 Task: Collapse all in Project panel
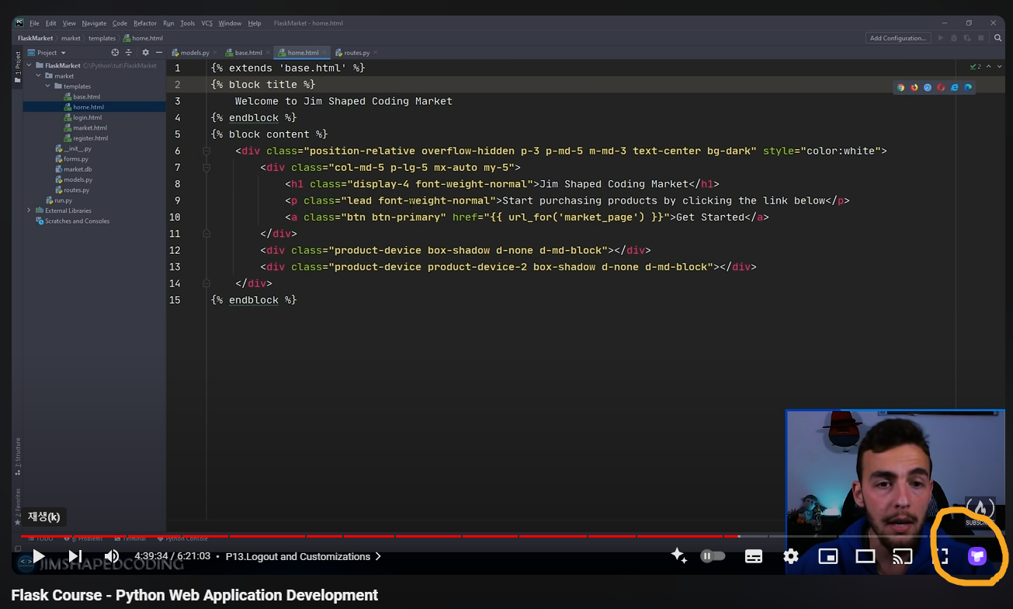click(129, 53)
